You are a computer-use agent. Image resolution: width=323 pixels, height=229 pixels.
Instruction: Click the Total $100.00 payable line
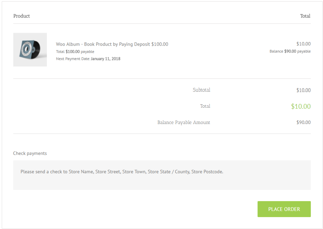75,52
